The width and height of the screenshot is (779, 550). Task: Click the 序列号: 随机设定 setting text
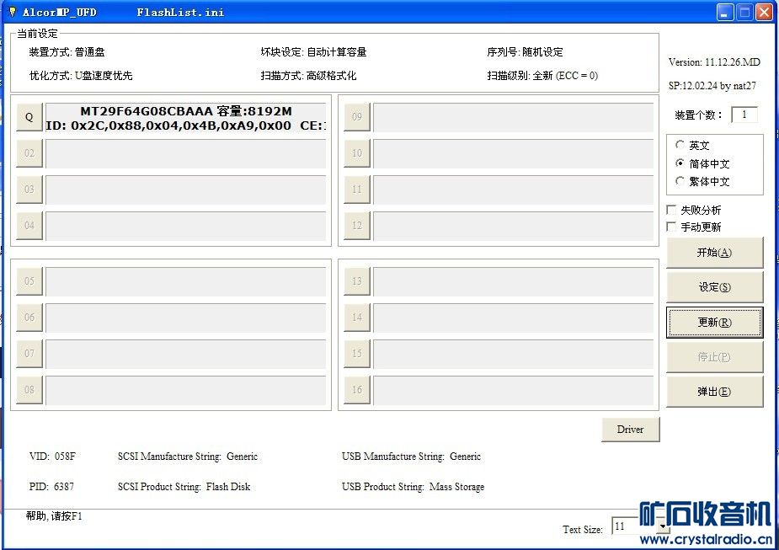coord(526,52)
